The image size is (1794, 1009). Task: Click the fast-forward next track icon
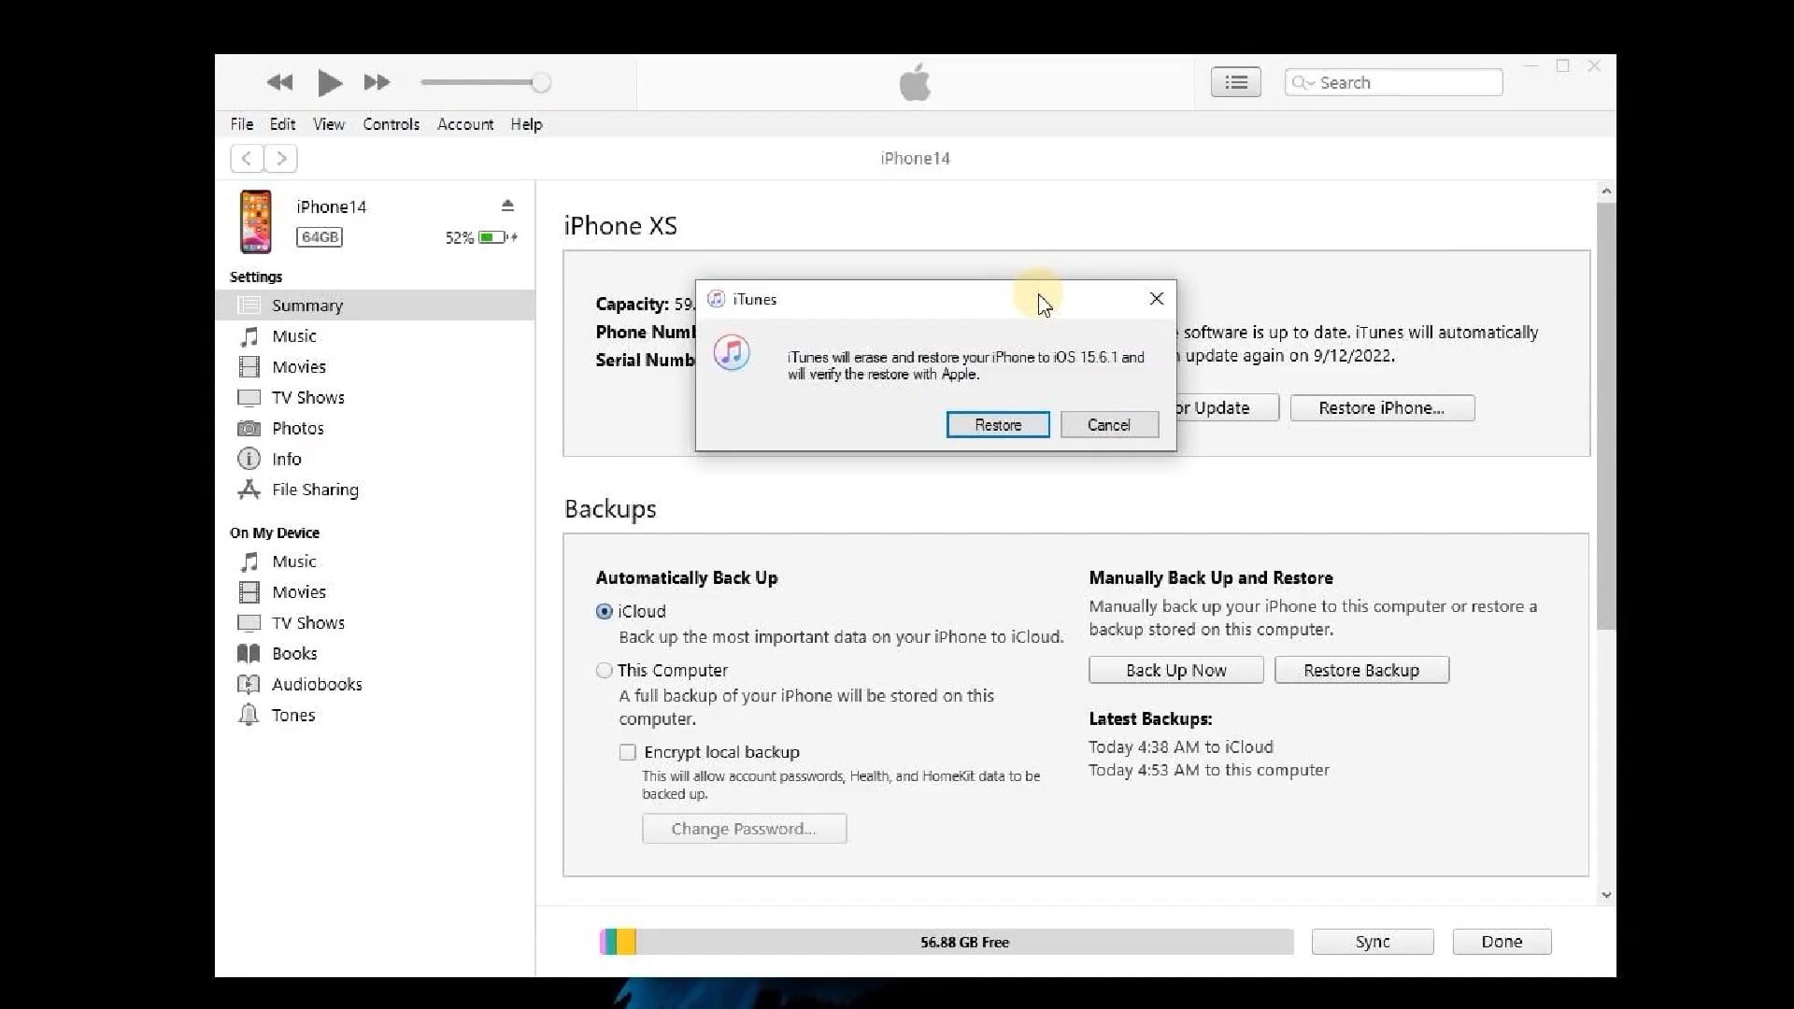point(377,83)
